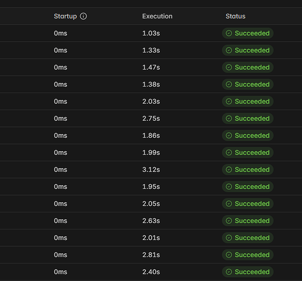Click the Succeeded badge for the 1.38s run
The image size is (302, 281).
click(248, 84)
